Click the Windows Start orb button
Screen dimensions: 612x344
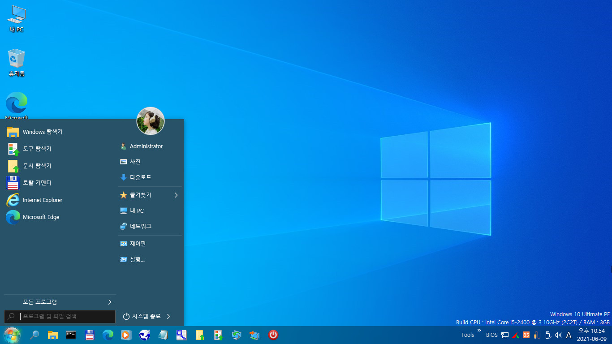[12, 335]
